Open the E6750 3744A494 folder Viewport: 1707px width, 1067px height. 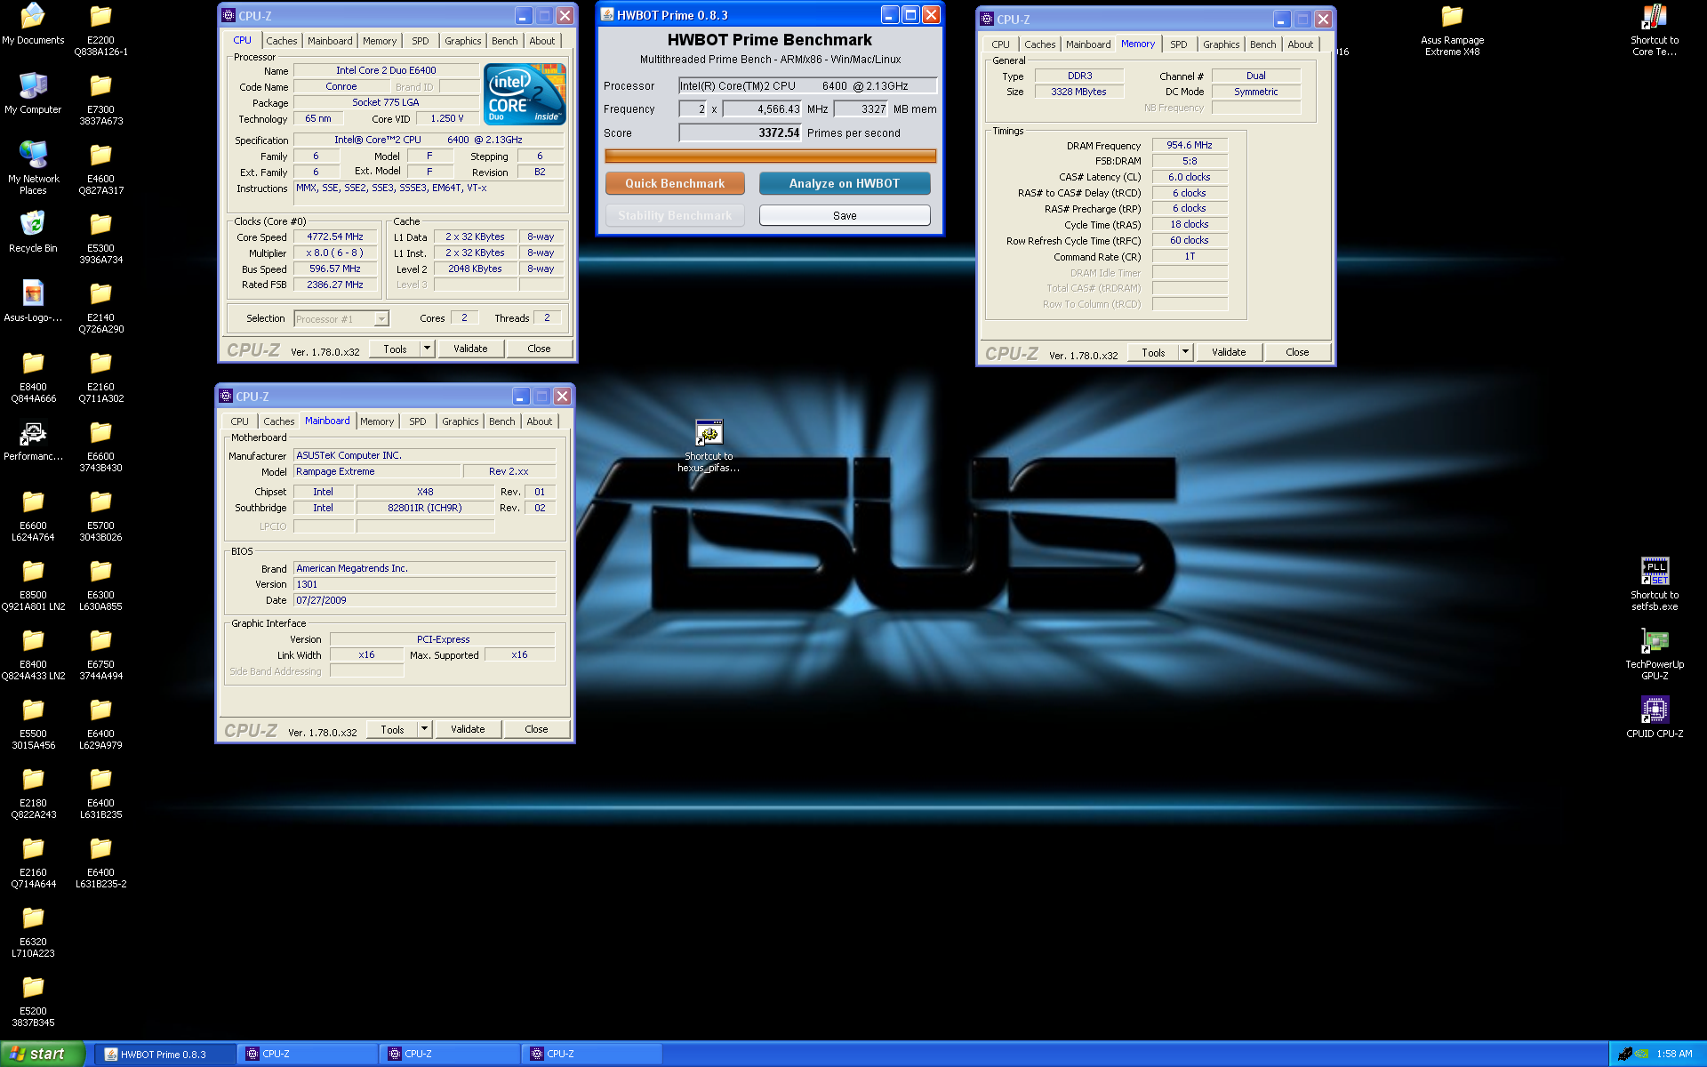tap(100, 654)
